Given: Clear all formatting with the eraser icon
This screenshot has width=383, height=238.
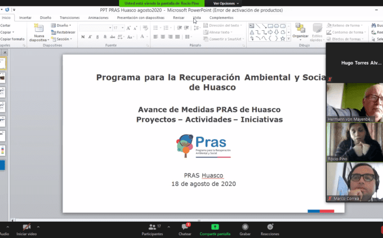Looking at the screenshot, I should 145,28.
